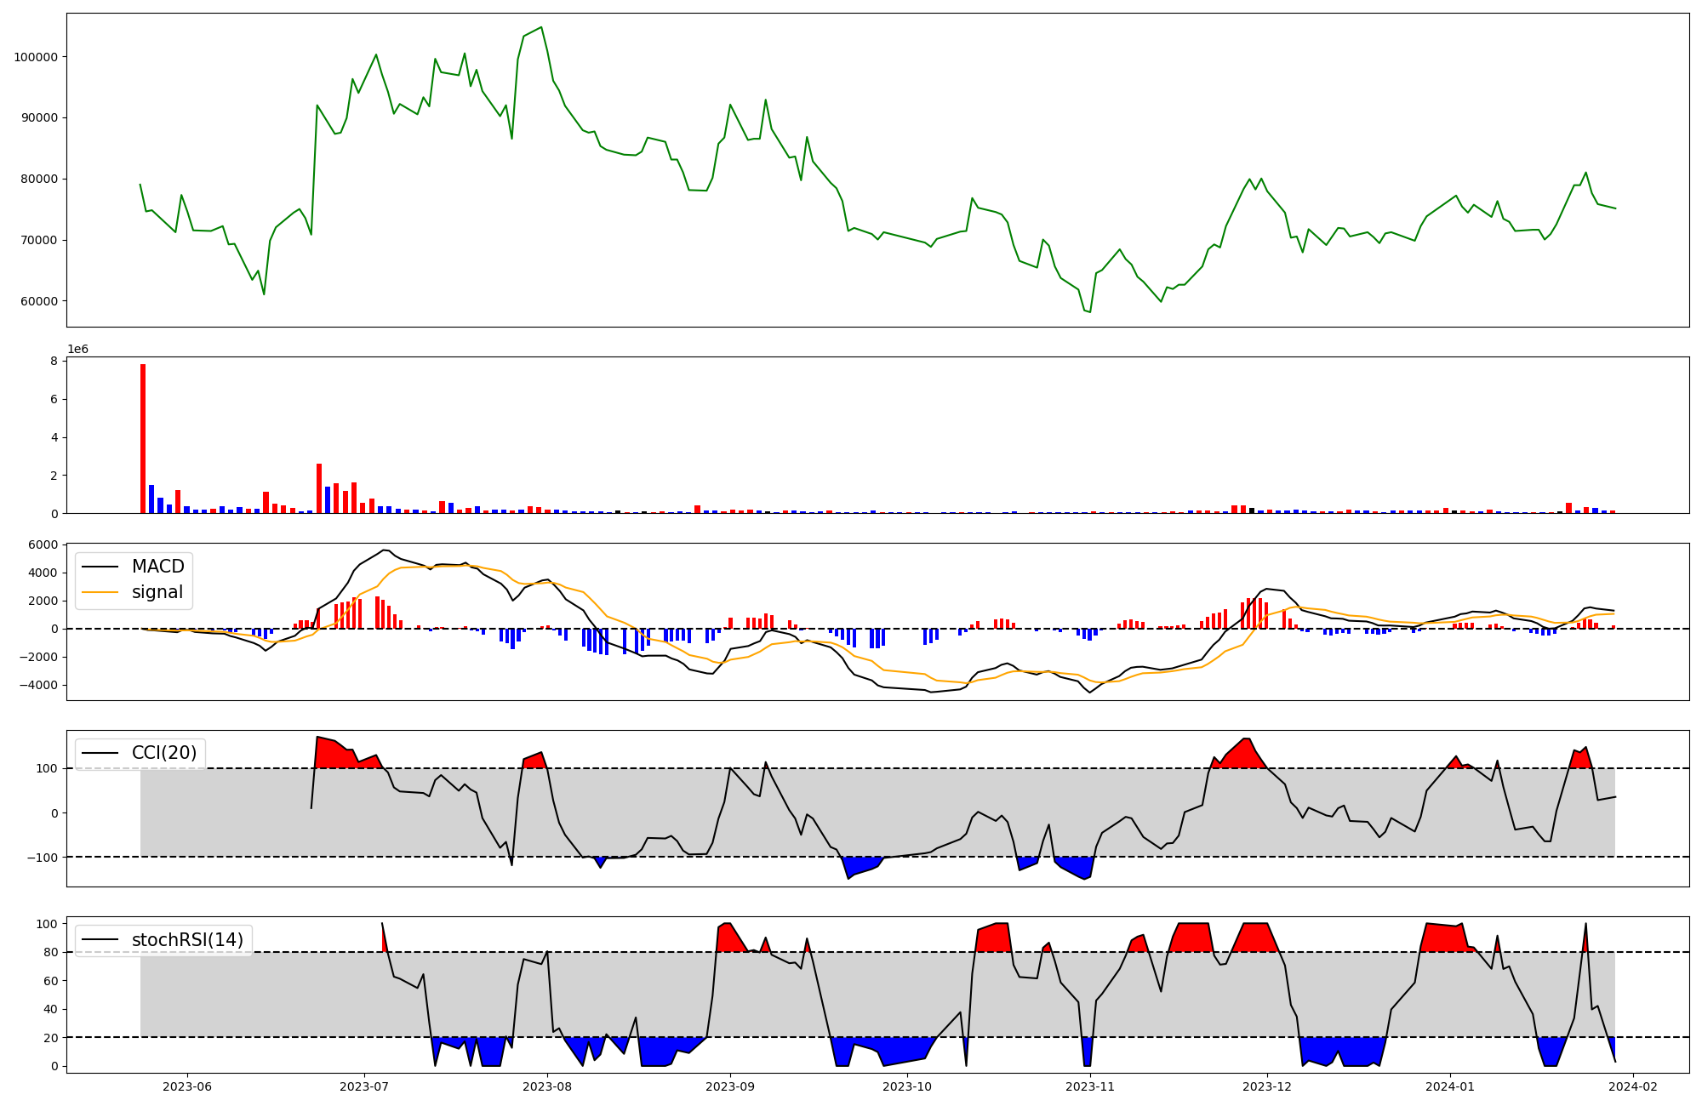Click the 2023-11 x-axis date label
Viewport: 1702px width, 1106px height.
pos(1090,1086)
